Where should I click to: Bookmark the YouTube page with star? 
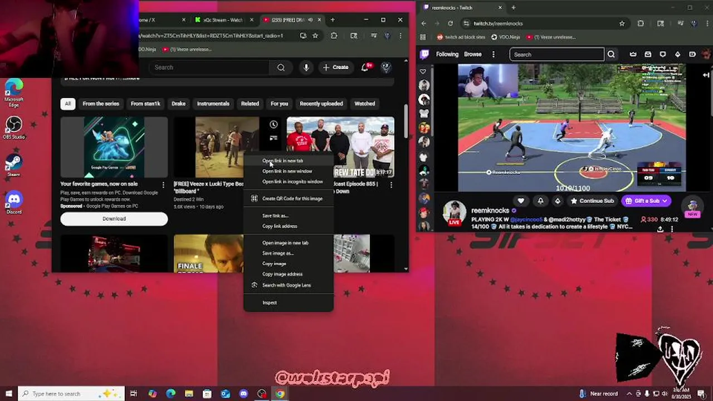(315, 36)
